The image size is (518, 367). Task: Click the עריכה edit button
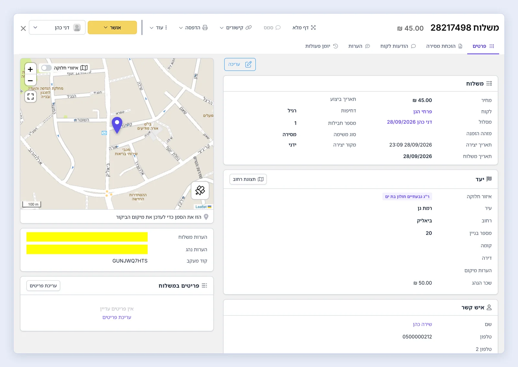(x=240, y=64)
